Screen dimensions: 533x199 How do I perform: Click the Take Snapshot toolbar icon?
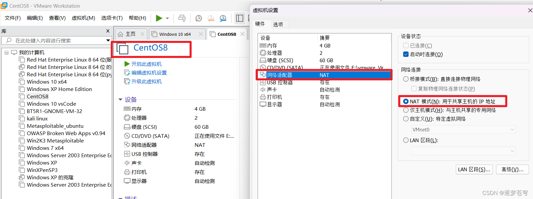[199, 18]
